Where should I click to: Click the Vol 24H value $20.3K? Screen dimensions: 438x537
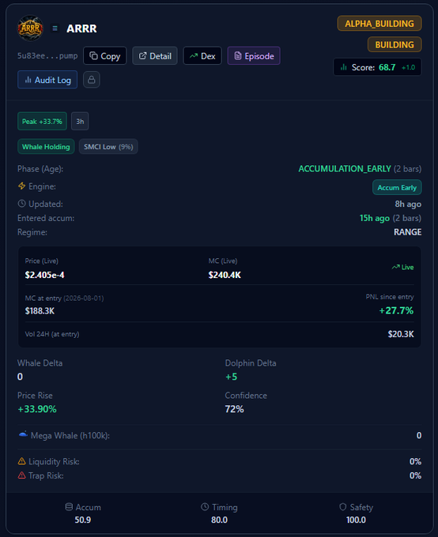[x=401, y=334]
